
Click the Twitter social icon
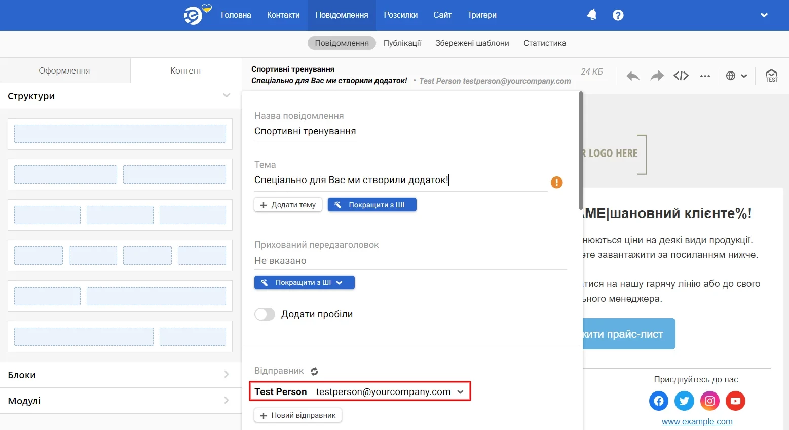coord(684,401)
